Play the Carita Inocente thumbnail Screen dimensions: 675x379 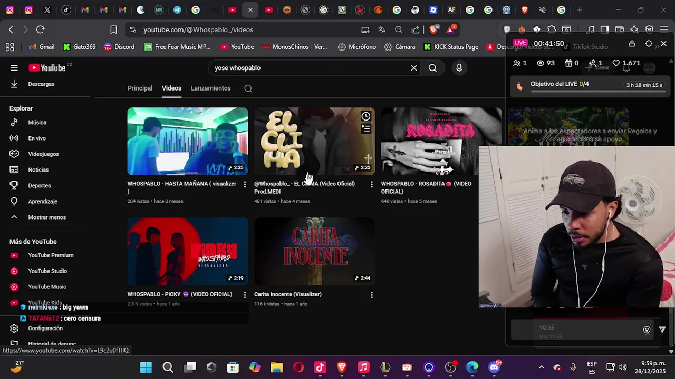[314, 252]
